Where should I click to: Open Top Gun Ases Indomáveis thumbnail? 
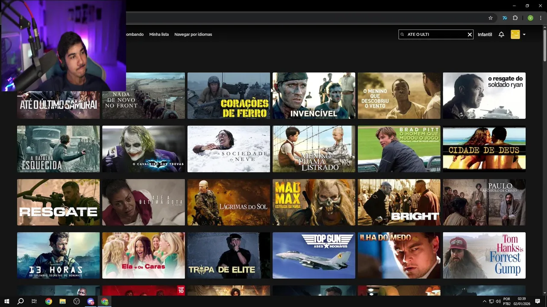pyautogui.click(x=314, y=255)
